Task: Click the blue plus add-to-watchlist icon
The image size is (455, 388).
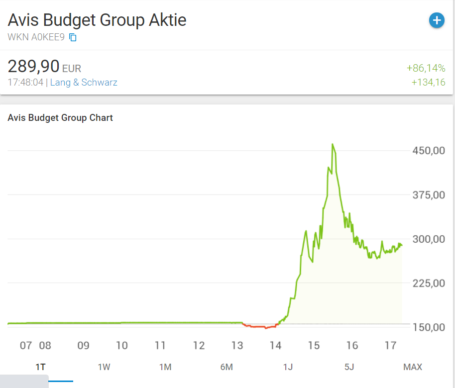Action: pos(437,20)
